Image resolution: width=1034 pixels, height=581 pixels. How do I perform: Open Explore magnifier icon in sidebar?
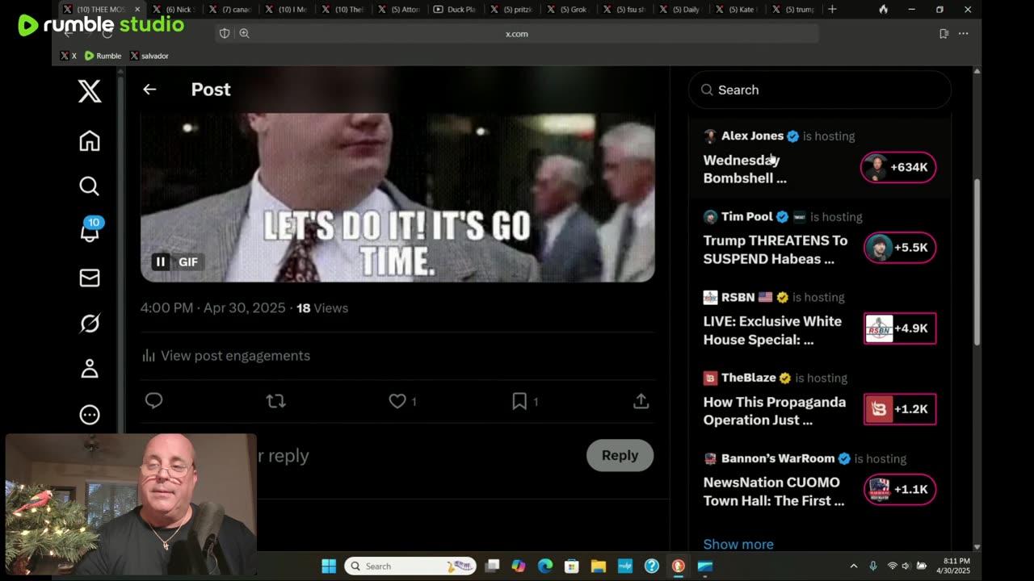[x=90, y=186]
